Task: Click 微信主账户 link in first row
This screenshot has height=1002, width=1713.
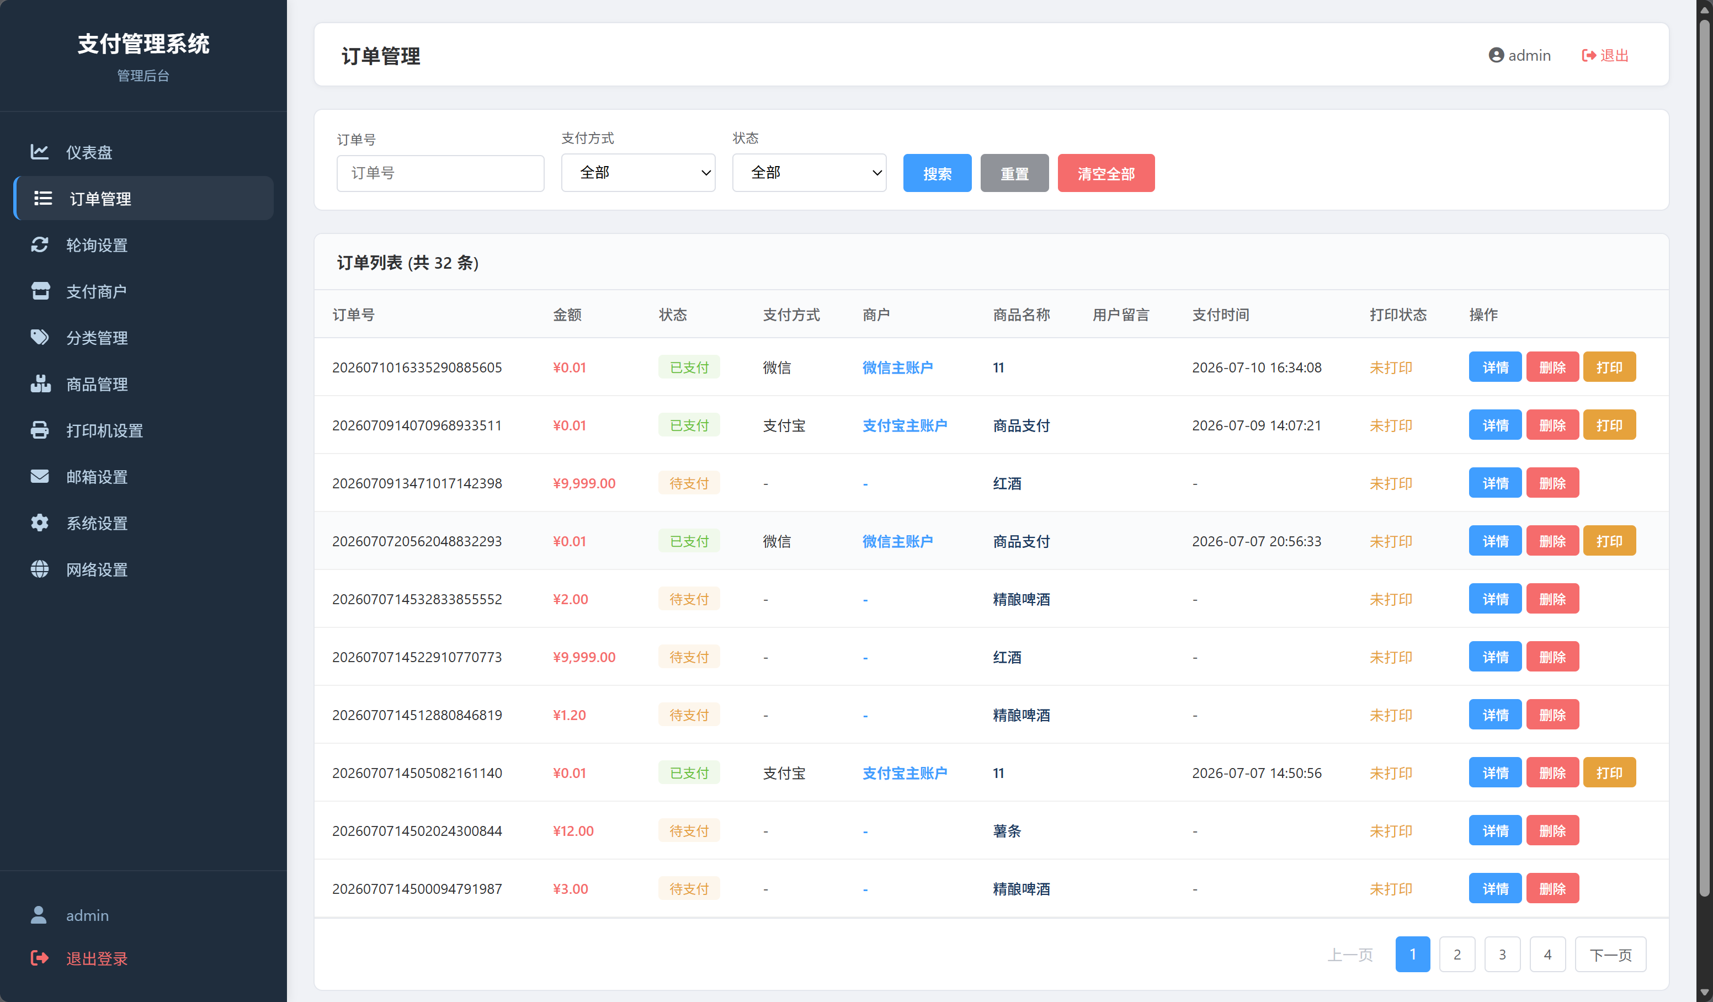Action: coord(897,367)
